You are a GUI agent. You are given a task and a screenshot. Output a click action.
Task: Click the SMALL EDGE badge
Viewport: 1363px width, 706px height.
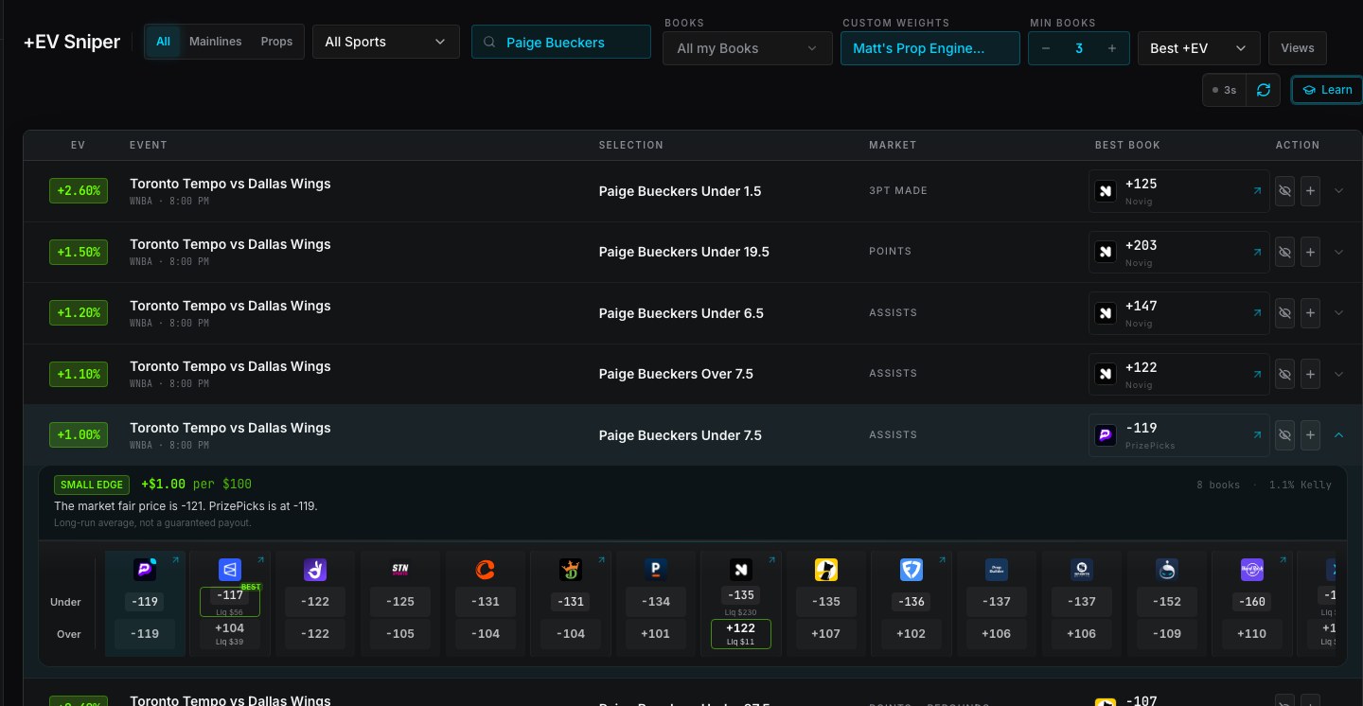pos(92,485)
